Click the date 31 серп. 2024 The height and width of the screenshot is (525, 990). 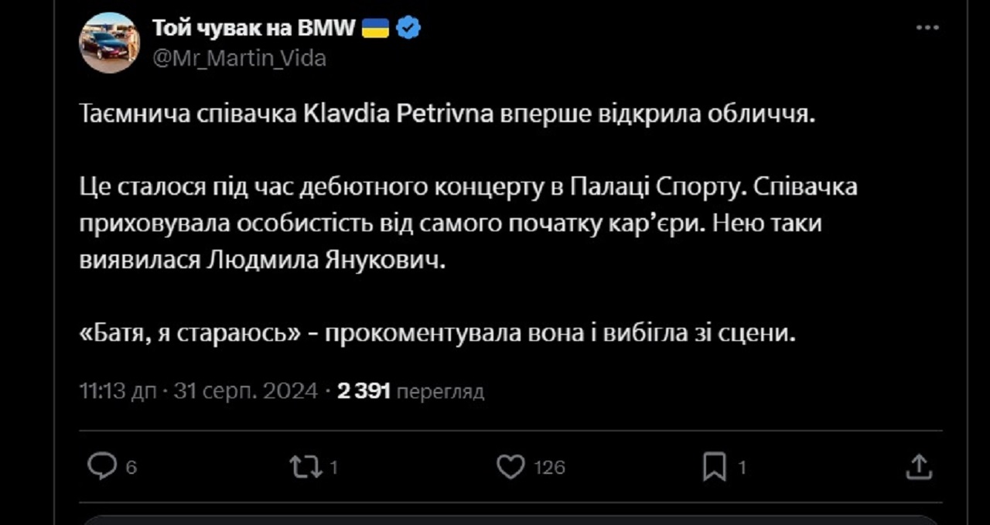click(x=245, y=391)
